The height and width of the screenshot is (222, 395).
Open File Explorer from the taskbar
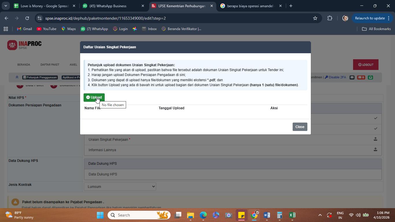[x=190, y=215]
